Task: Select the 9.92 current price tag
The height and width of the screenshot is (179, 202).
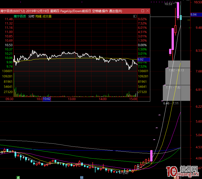Action: point(144,59)
